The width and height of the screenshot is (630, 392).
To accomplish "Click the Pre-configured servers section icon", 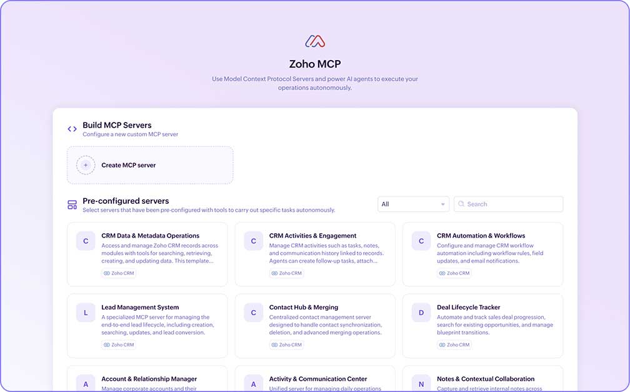I will pos(72,204).
